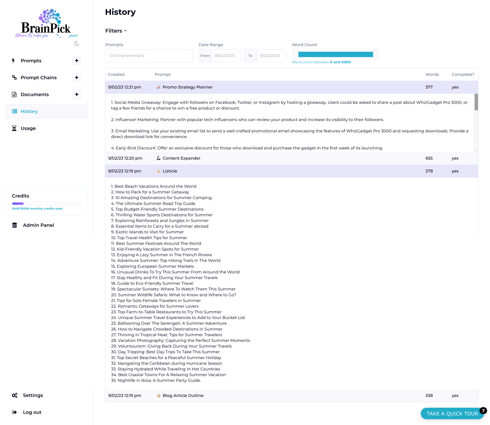Open the Choose prompts dropdown
The height and width of the screenshot is (425, 490).
[x=149, y=56]
